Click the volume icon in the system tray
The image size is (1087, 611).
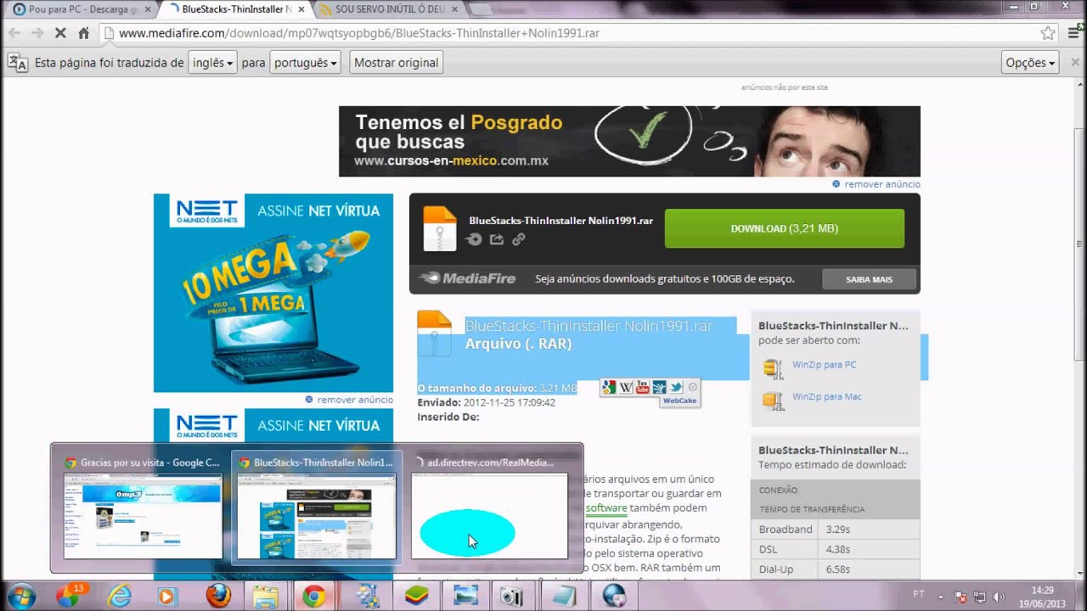[x=998, y=597]
